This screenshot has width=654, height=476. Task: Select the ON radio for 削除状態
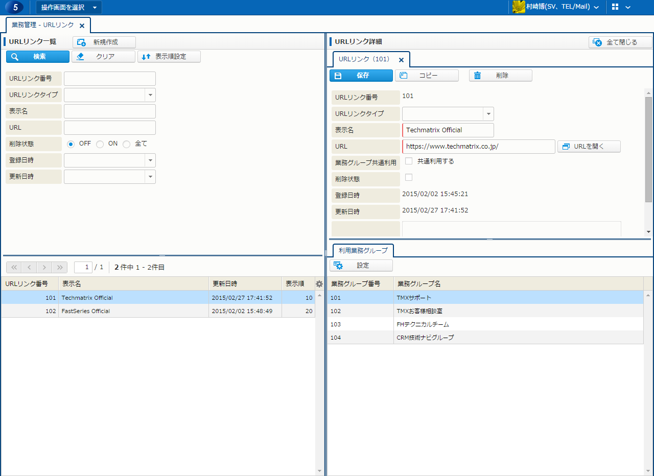(x=100, y=144)
